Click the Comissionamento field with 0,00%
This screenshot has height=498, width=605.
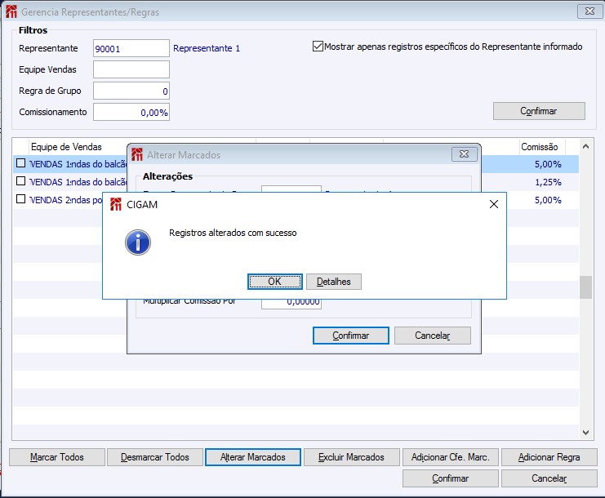(131, 112)
